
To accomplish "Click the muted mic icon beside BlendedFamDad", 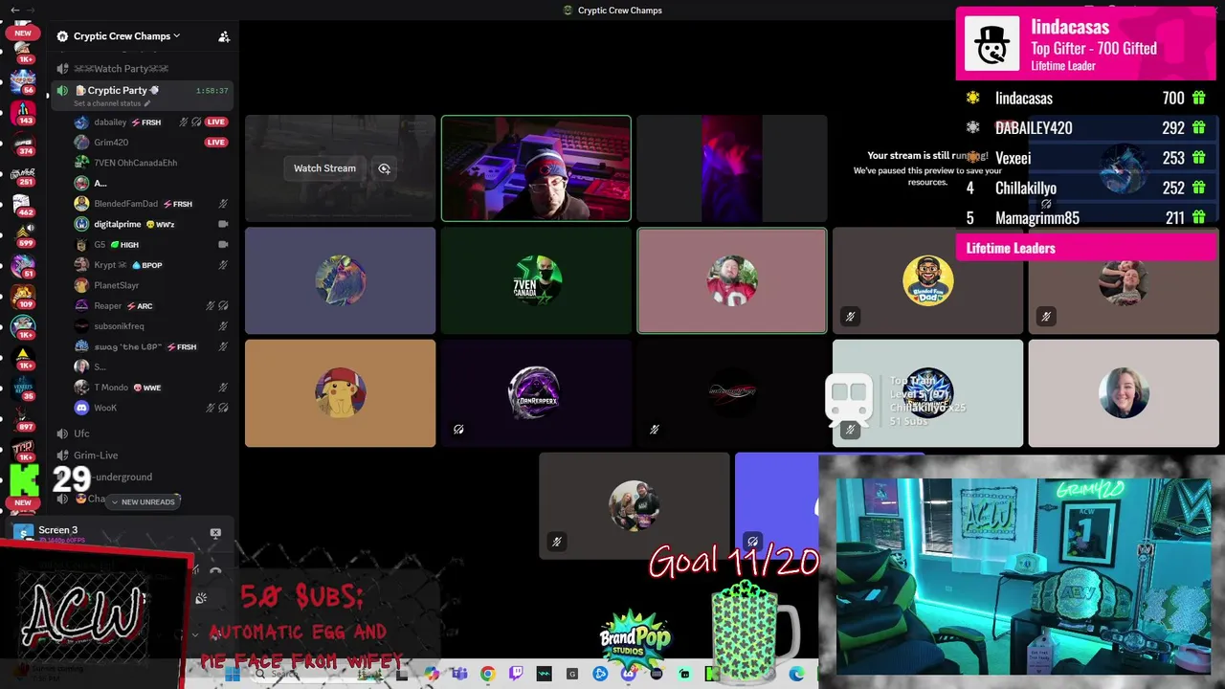I will [223, 204].
